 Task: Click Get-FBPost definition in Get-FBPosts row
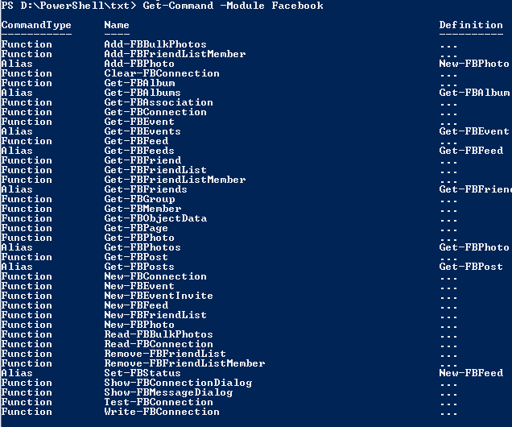471,267
